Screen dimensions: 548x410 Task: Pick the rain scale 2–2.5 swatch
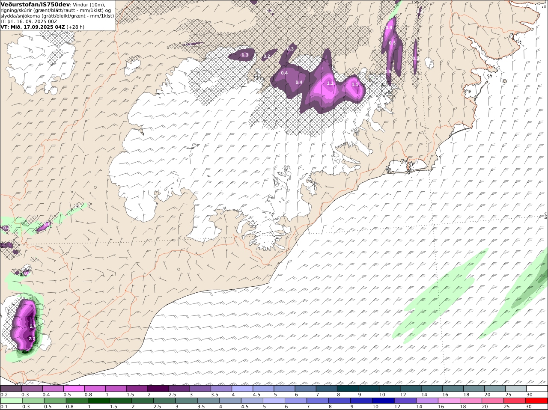tap(142, 401)
